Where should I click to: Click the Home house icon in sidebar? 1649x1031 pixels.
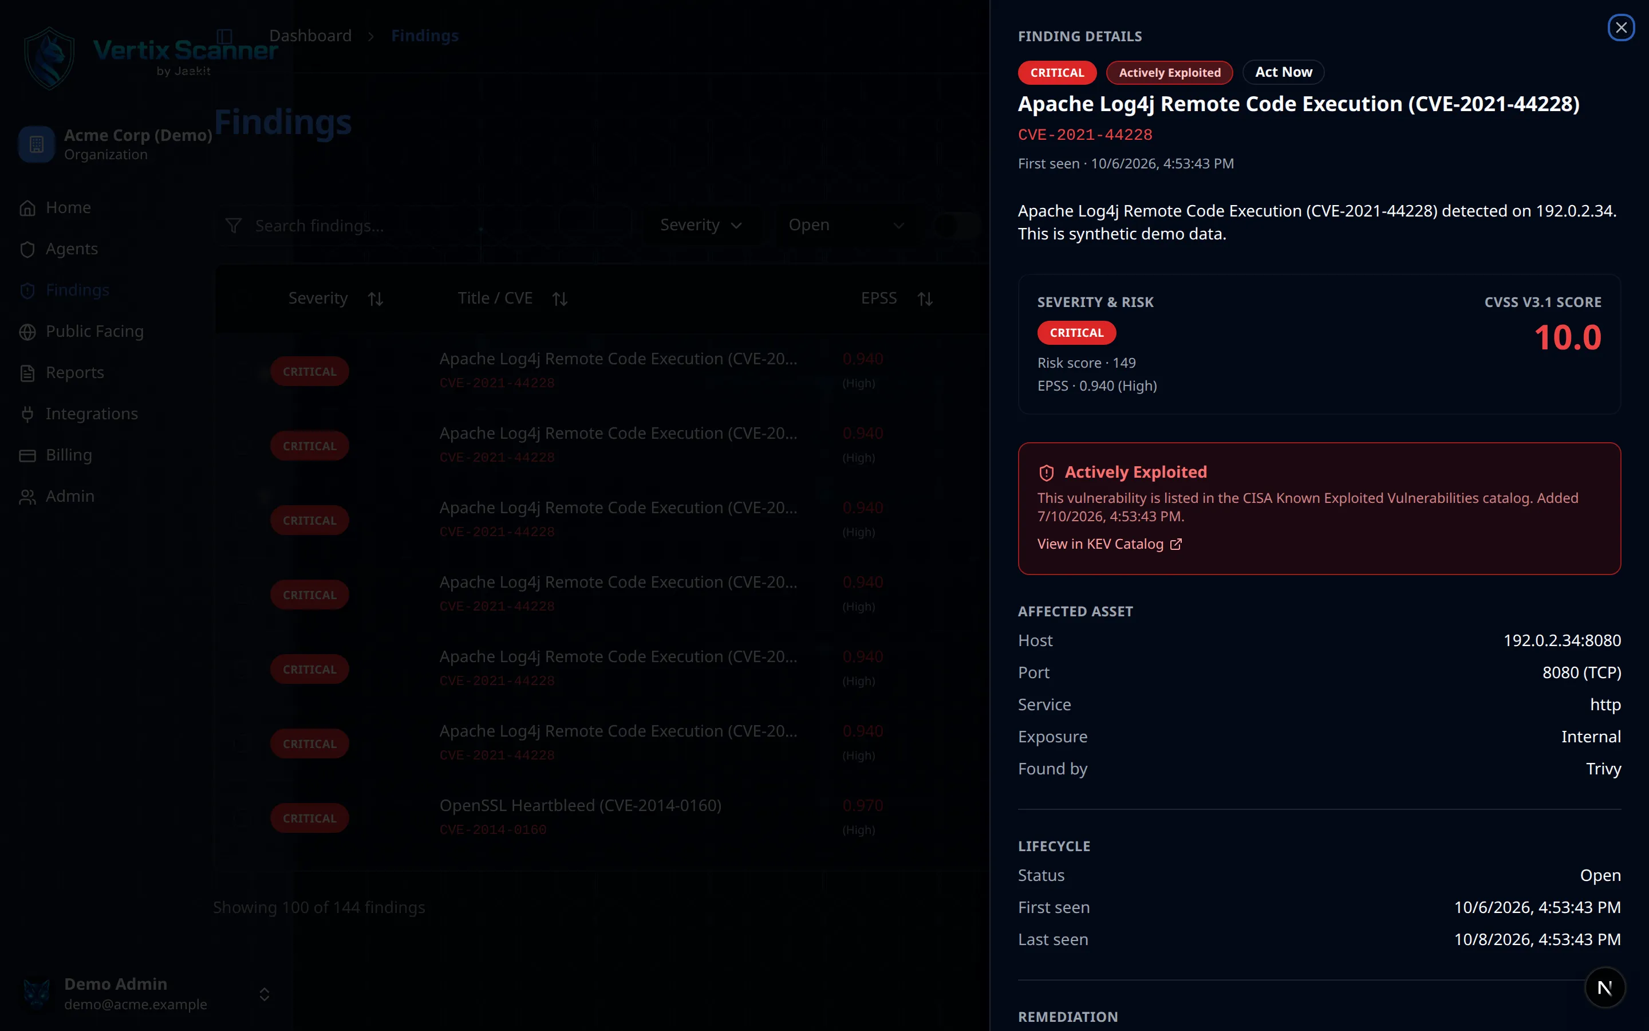coord(27,208)
